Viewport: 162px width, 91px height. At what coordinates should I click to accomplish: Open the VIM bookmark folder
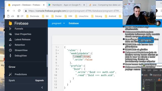(68, 16)
